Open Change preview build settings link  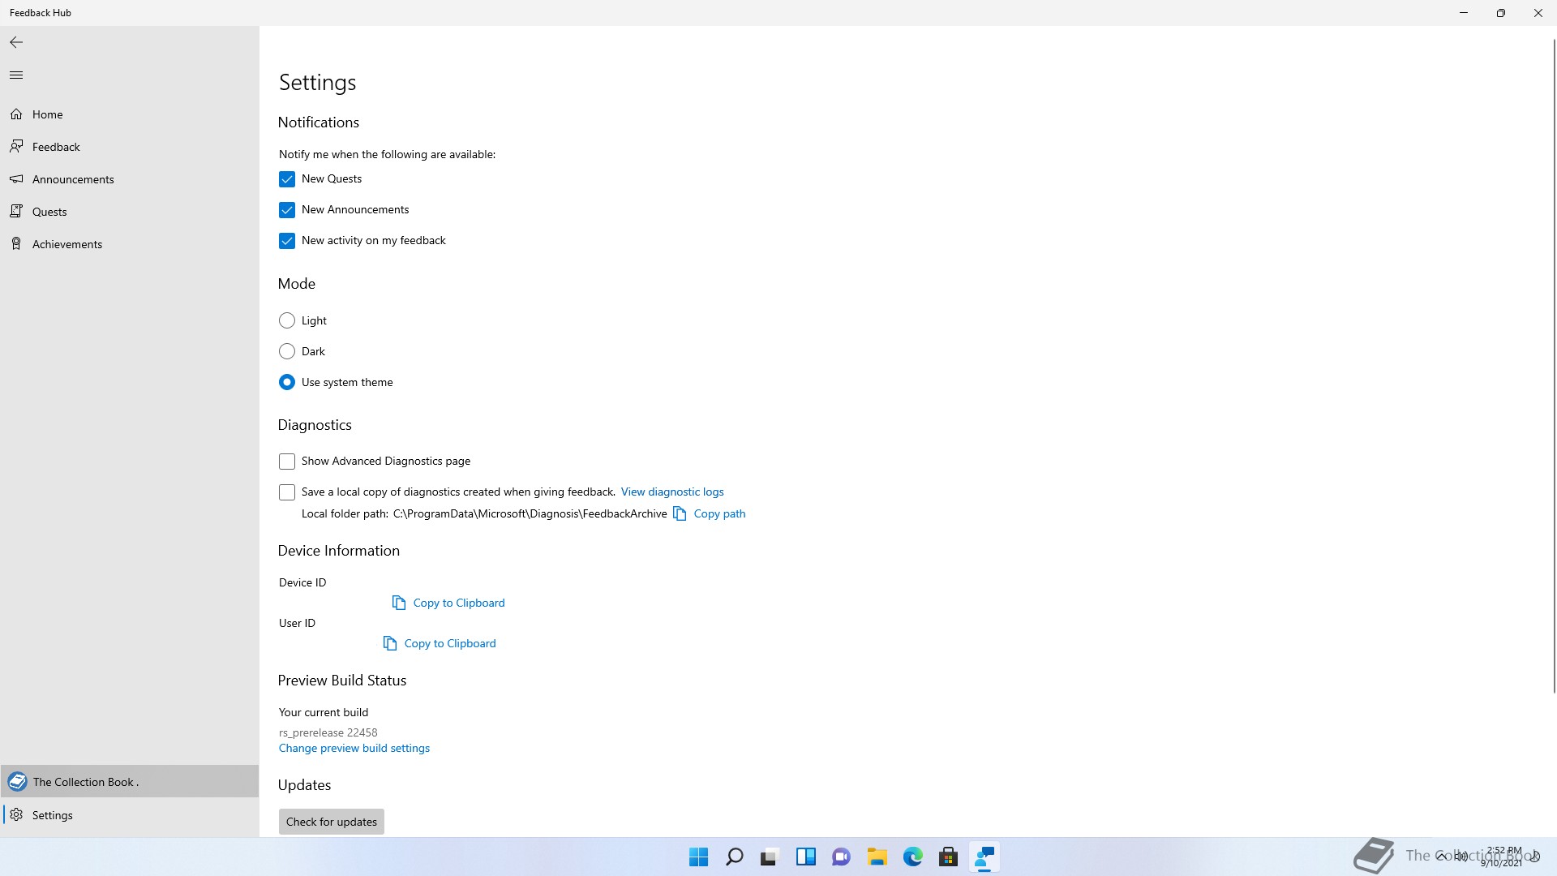[354, 748]
